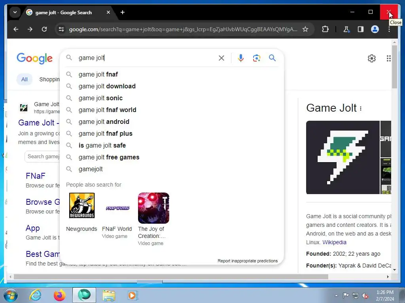405x303 pixels.
Task: Open the taskbar clock 1:26 PM
Action: [x=385, y=296]
